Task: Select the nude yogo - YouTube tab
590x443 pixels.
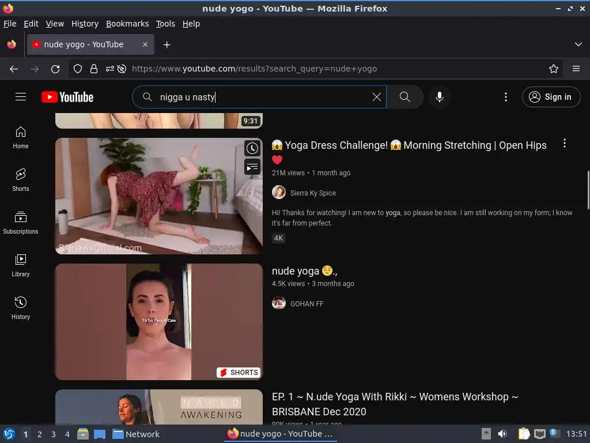Action: (90, 44)
